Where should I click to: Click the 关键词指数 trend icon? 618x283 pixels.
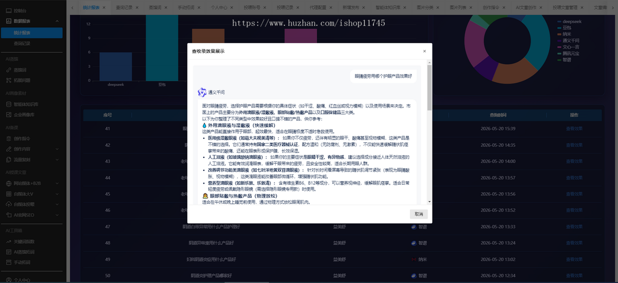tap(9, 241)
